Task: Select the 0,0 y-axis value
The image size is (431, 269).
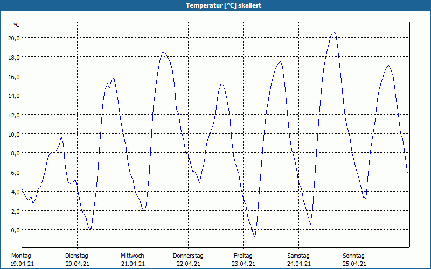Action: [15, 230]
